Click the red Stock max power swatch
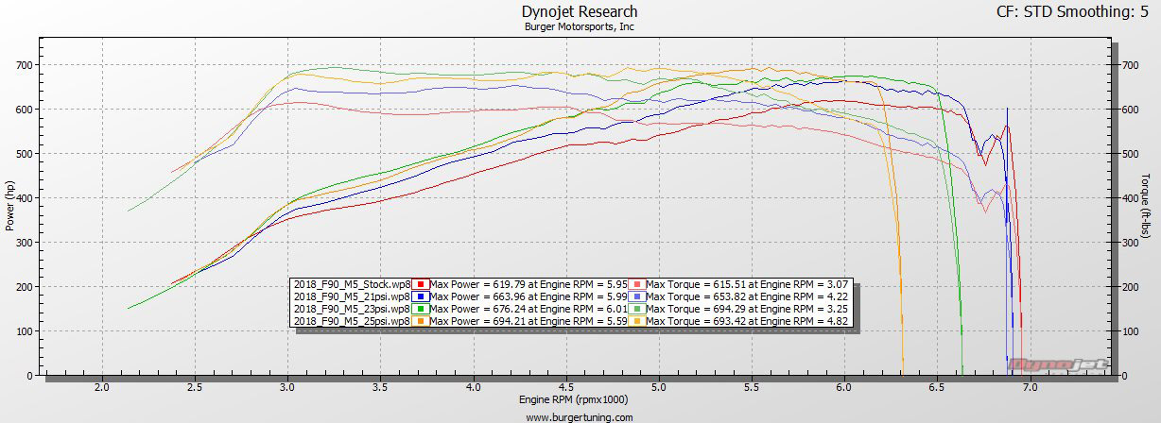1161x423 pixels. 420,284
